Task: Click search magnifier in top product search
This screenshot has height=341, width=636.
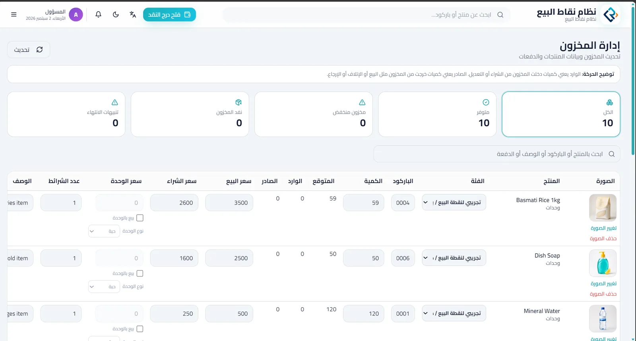Action: 500,15
